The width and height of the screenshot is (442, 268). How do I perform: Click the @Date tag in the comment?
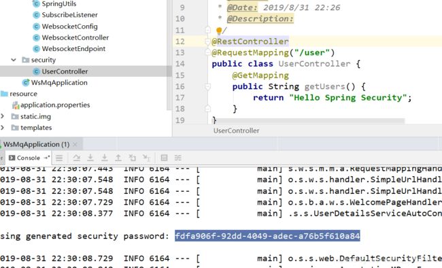(243, 7)
